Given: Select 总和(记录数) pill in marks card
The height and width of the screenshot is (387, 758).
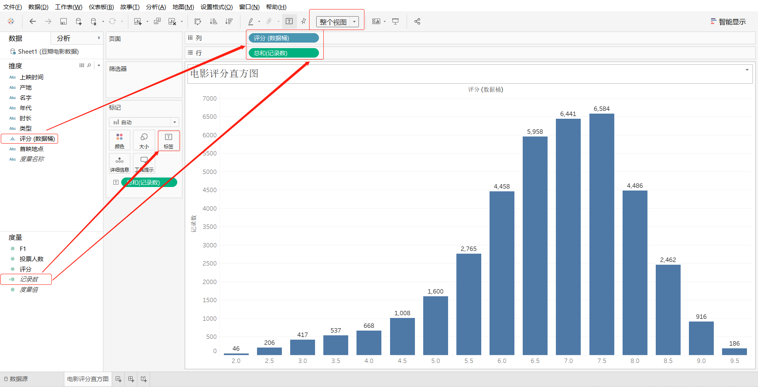Looking at the screenshot, I should point(149,182).
